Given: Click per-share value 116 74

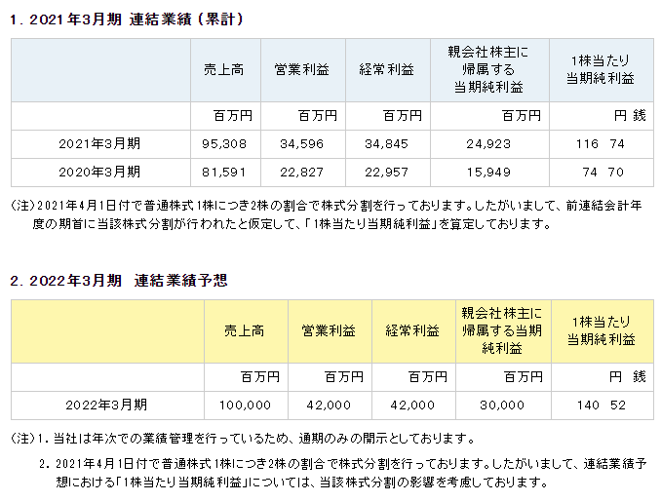Looking at the screenshot, I should (601, 144).
